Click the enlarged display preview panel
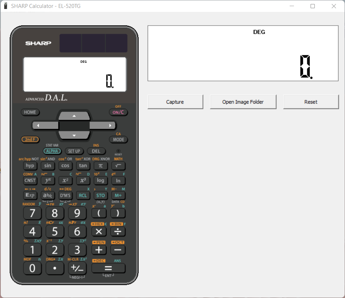 pyautogui.click(x=243, y=53)
